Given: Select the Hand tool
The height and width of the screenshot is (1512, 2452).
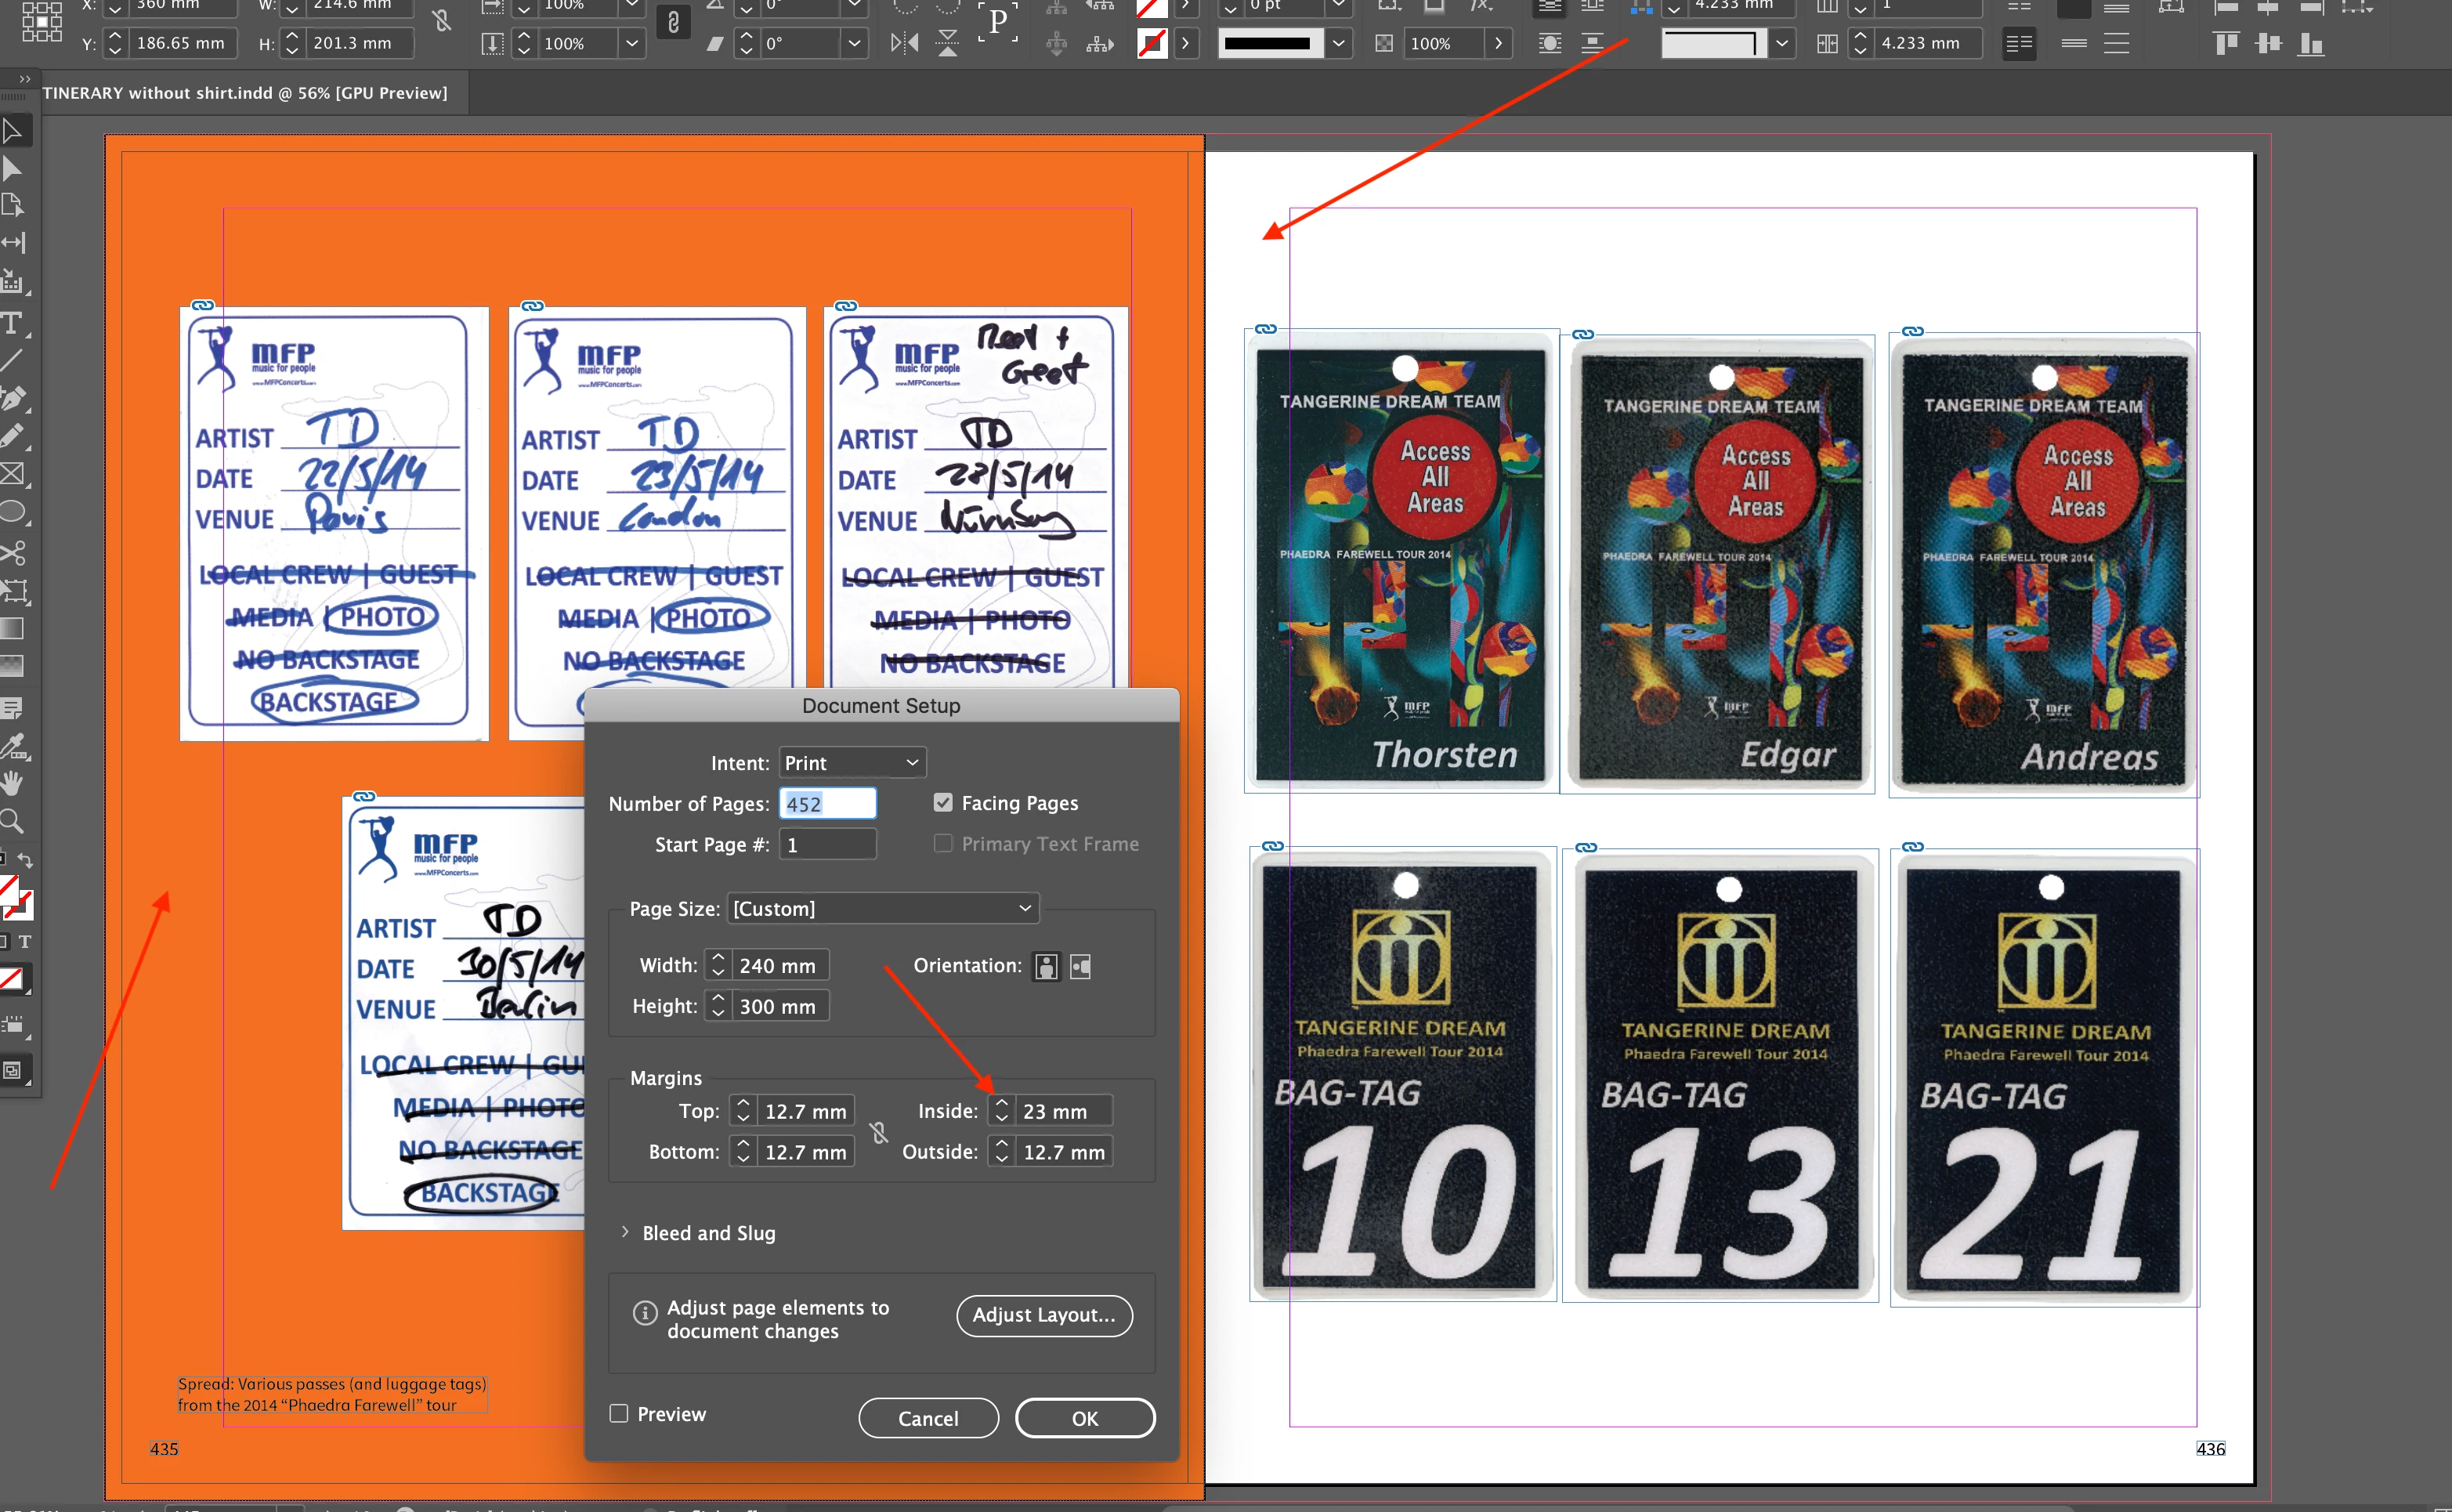Looking at the screenshot, I should pos(12,783).
